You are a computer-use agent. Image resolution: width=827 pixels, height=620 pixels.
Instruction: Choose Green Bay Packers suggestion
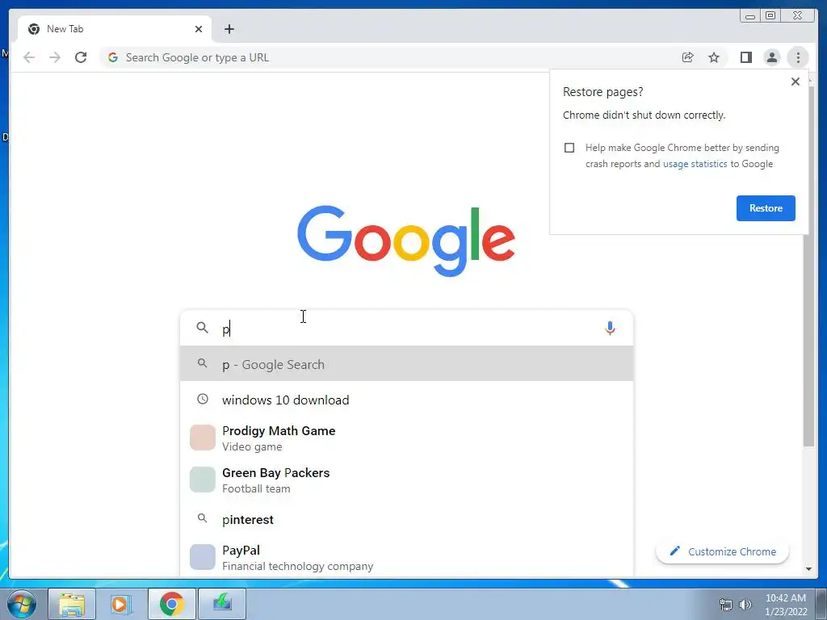click(x=406, y=480)
